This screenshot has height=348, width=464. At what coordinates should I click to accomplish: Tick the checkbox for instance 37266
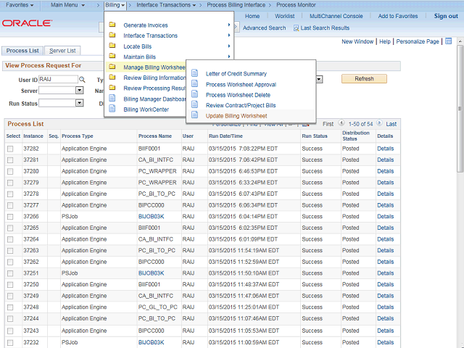point(10,216)
